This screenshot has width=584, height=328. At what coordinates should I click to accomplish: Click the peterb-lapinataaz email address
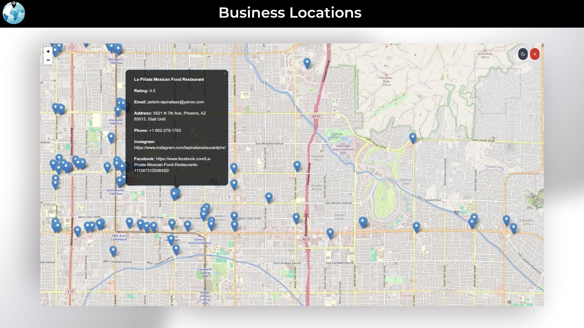pos(176,102)
